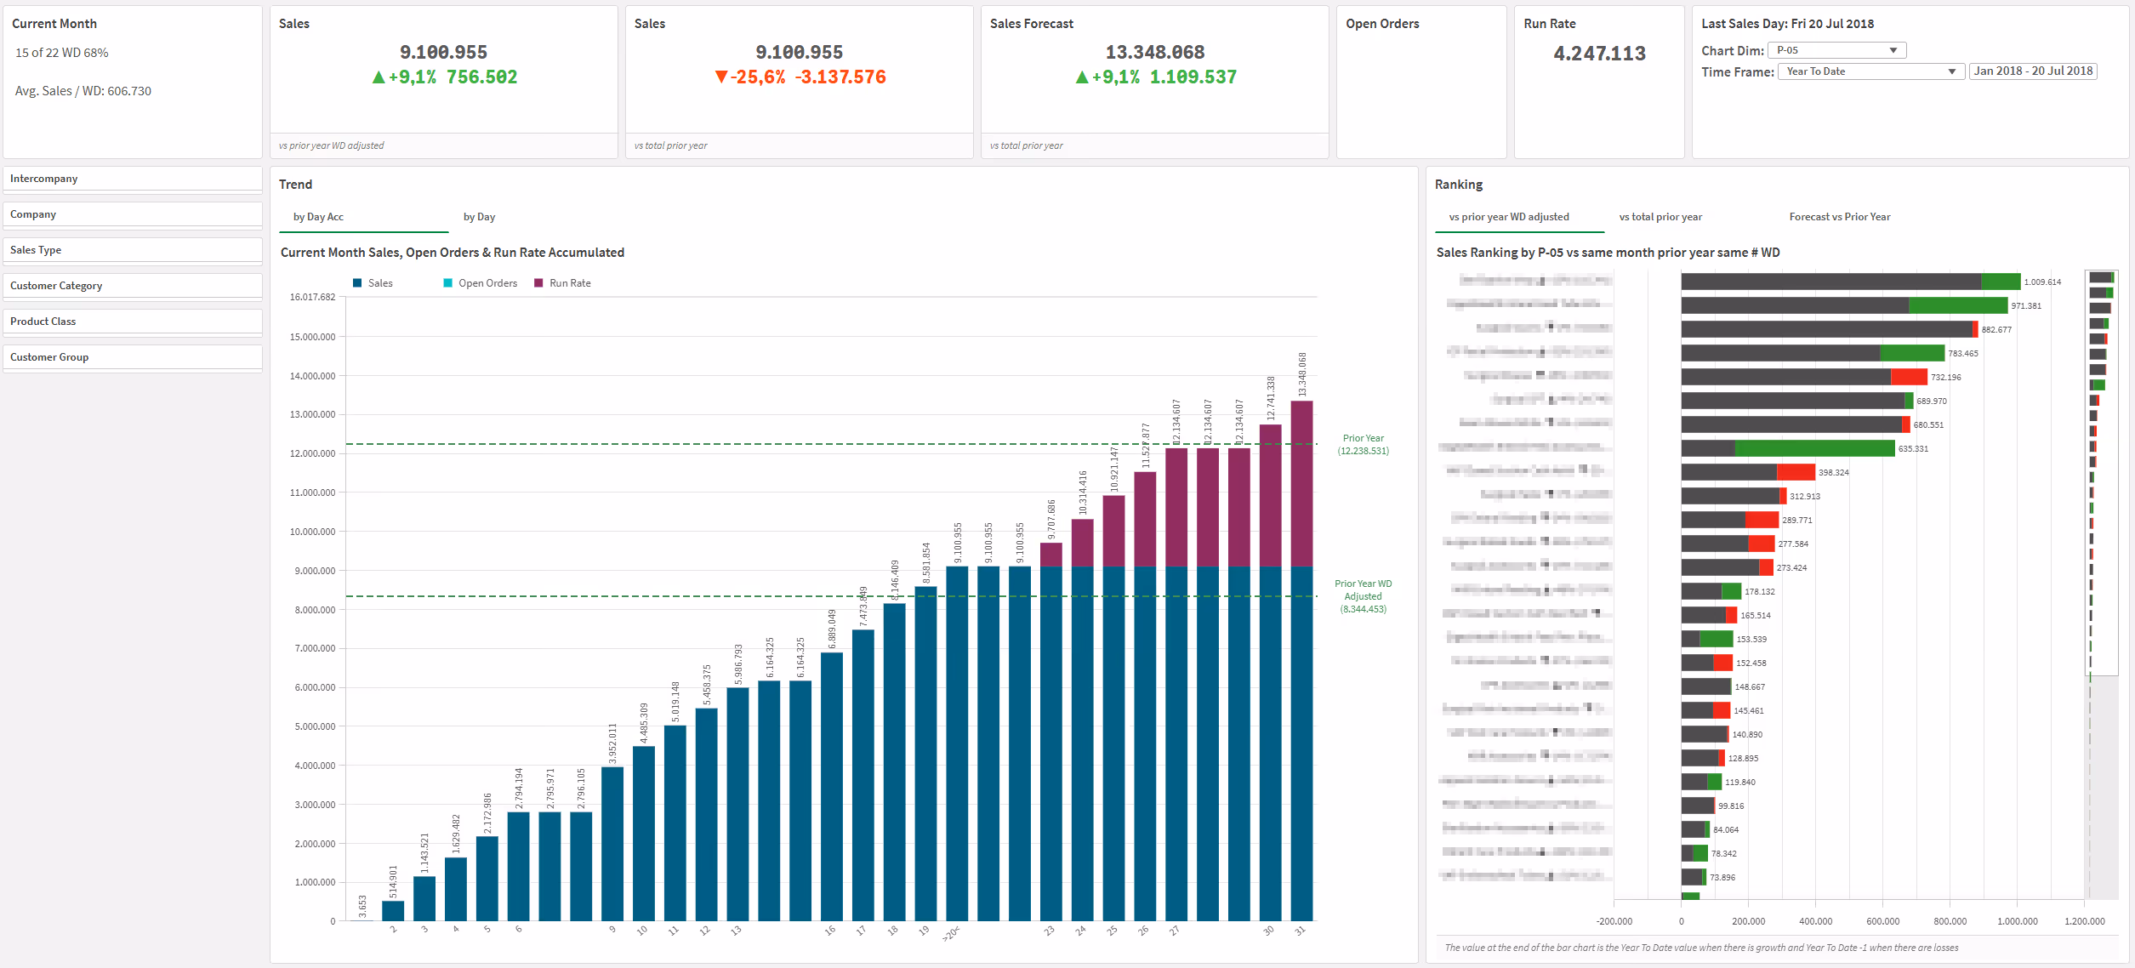Click the date range Jan 2018 - 20 Jul 2018 field

pyautogui.click(x=2033, y=71)
